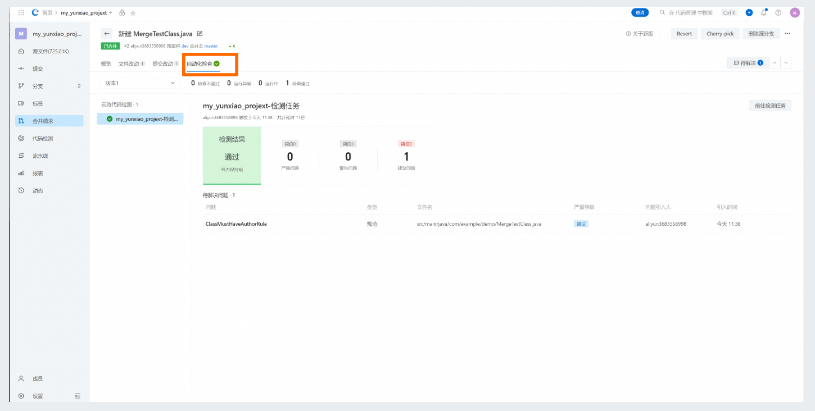Click the 严重问题 count 0
This screenshot has width=815, height=411.
pos(290,157)
